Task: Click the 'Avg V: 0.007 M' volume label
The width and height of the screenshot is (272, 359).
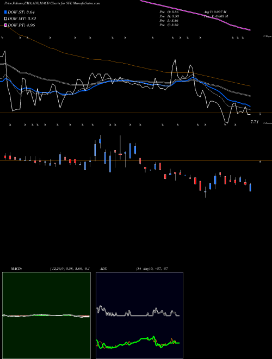Action: (x=215, y=11)
